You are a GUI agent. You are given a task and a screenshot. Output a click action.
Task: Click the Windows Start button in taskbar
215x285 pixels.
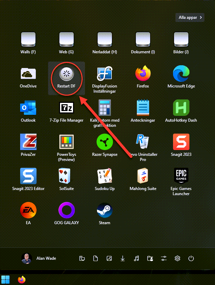coord(5,279)
